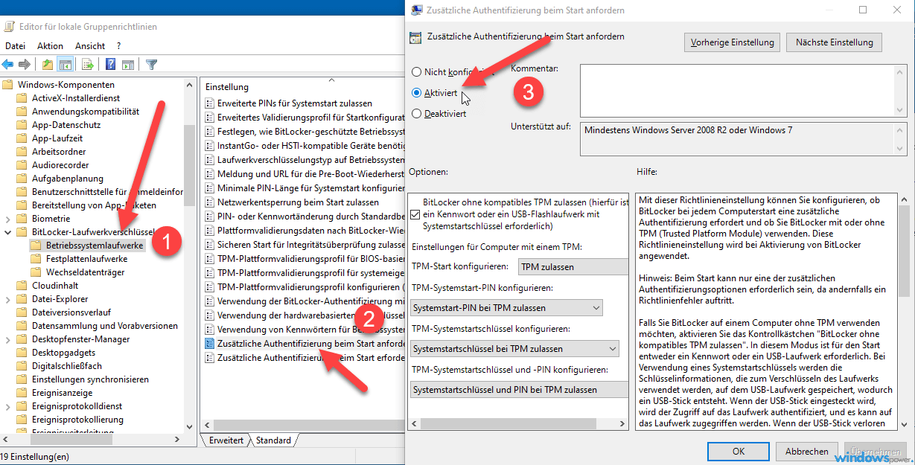Open the Ansicht menu
Viewport: 915px width, 465px height.
[x=90, y=46]
